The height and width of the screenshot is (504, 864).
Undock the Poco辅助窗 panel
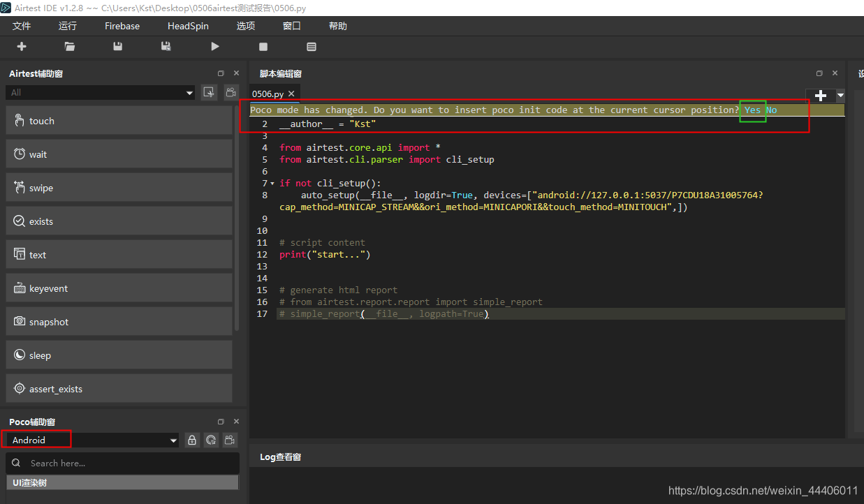221,422
